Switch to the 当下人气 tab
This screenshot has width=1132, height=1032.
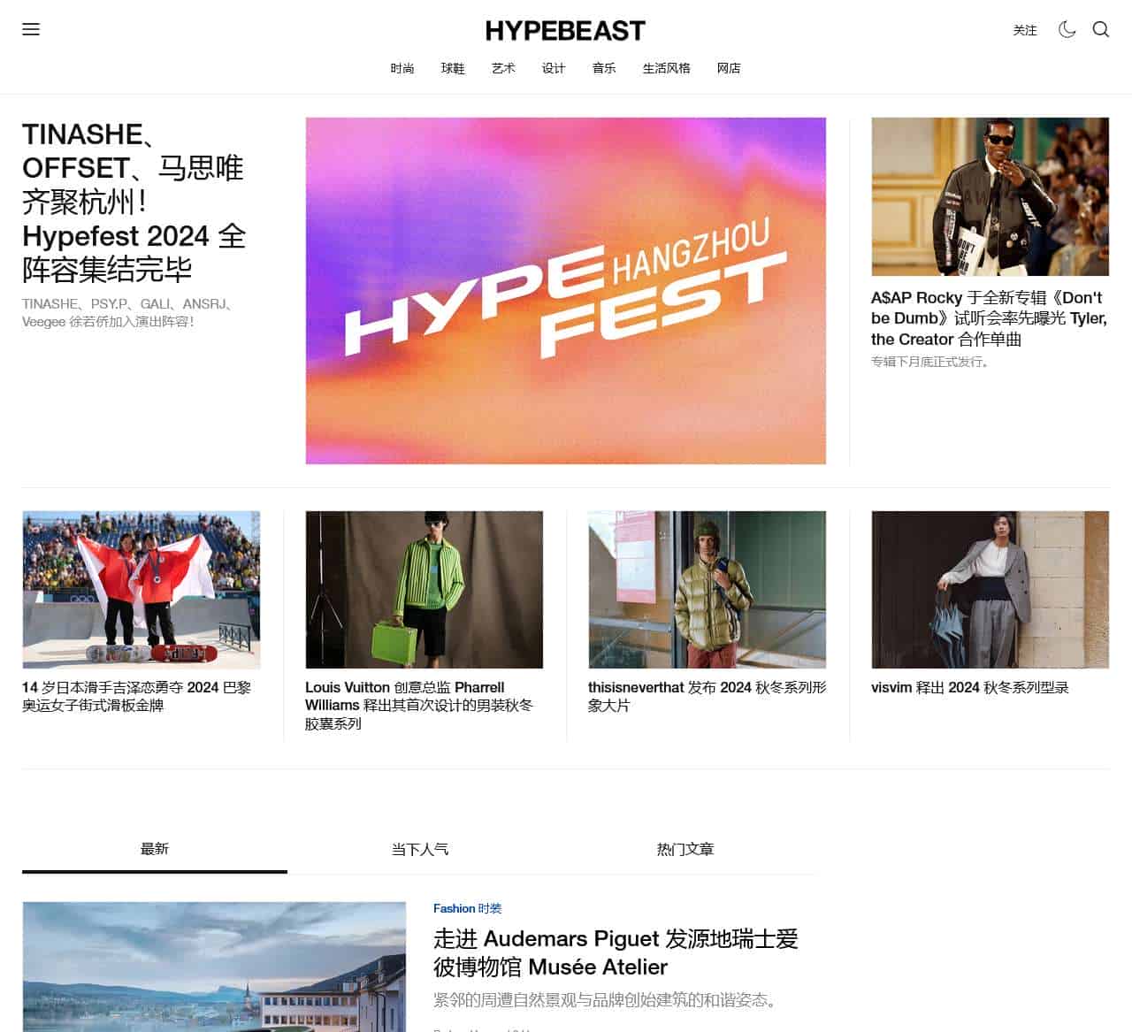pyautogui.click(x=420, y=849)
